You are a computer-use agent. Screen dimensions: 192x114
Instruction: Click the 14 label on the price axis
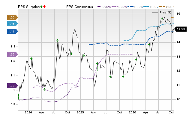tap(178, 42)
